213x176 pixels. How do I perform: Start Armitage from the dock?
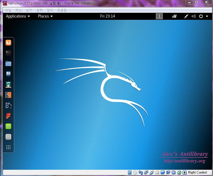[8, 84]
